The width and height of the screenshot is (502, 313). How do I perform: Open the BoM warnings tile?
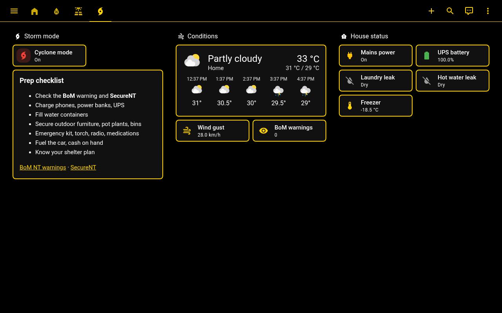pos(289,131)
